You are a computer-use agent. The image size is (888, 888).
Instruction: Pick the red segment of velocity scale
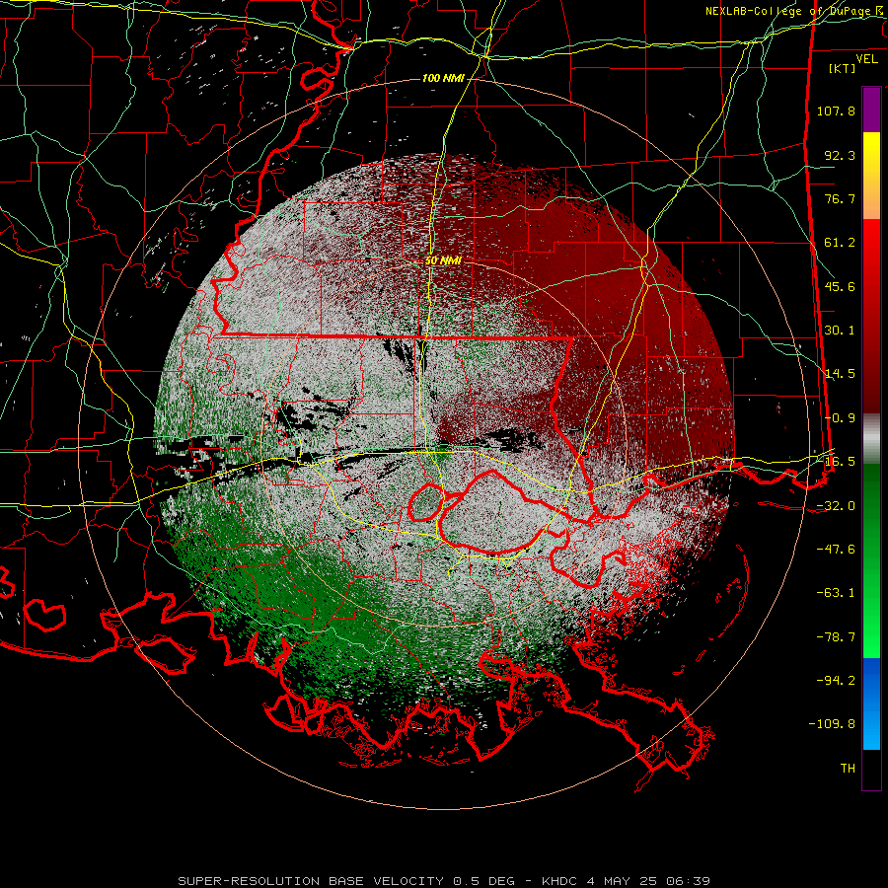(871, 317)
